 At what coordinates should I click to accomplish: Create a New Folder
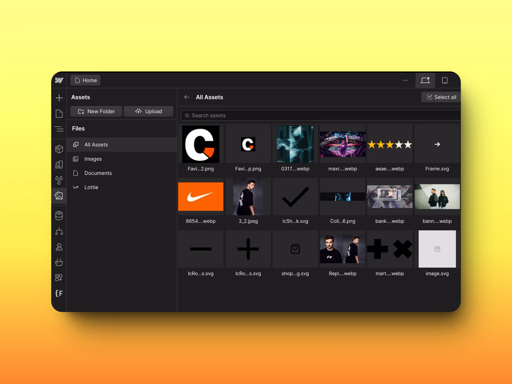(96, 111)
